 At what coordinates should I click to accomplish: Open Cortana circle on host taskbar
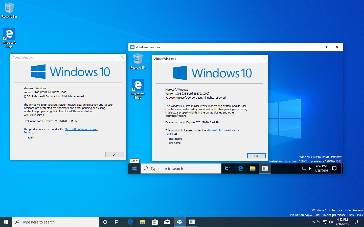coord(105,222)
